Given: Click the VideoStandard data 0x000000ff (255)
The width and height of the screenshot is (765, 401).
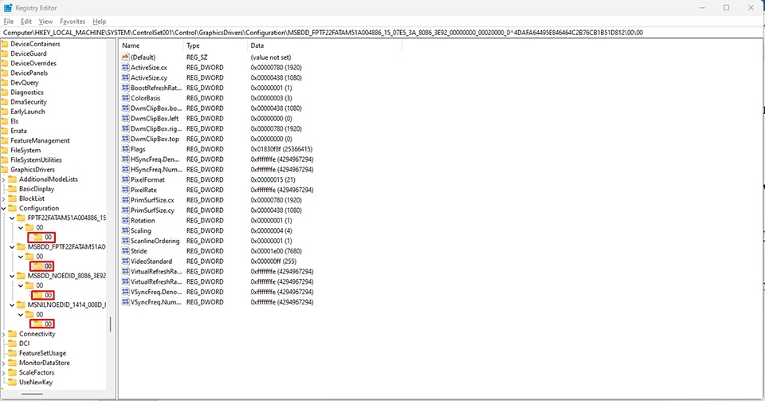Looking at the screenshot, I should click(273, 261).
